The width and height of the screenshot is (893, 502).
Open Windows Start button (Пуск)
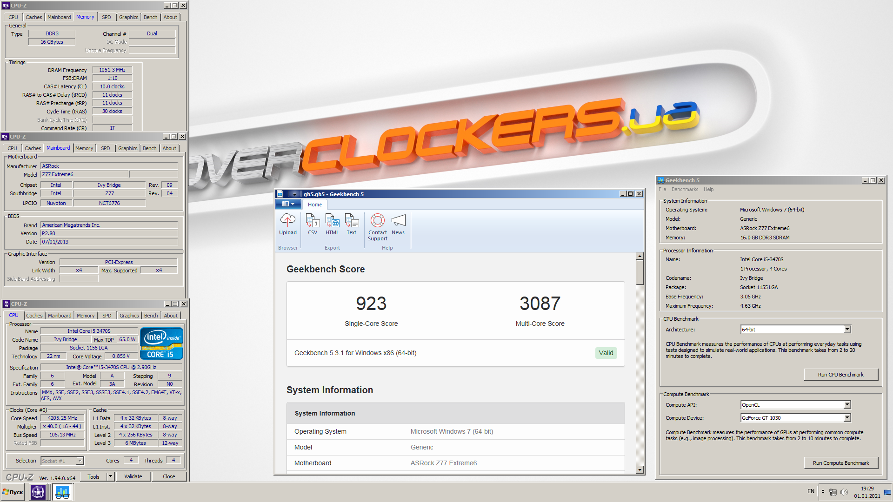[x=13, y=492]
